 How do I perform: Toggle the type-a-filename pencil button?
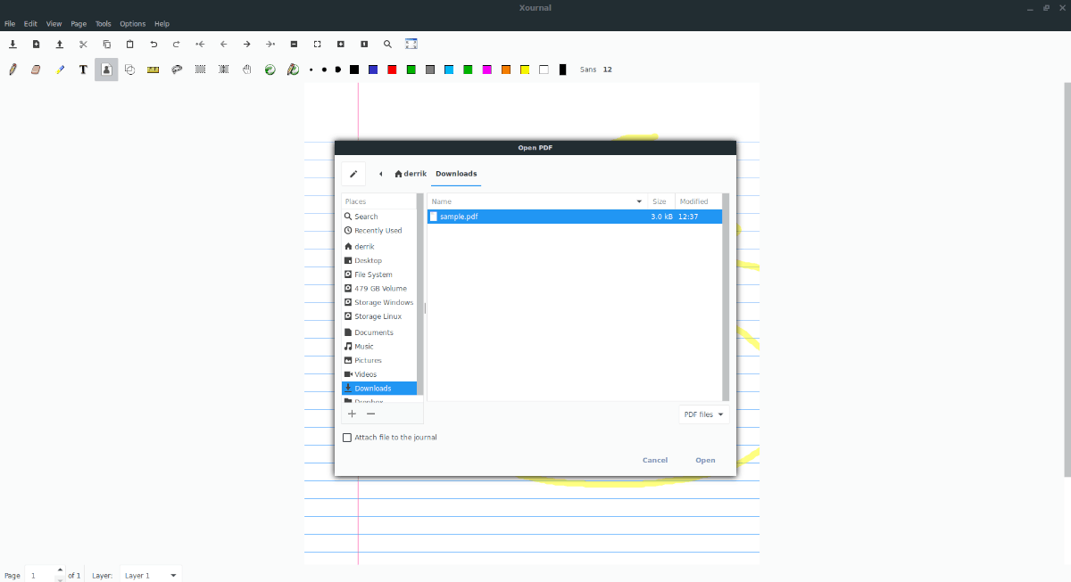353,174
